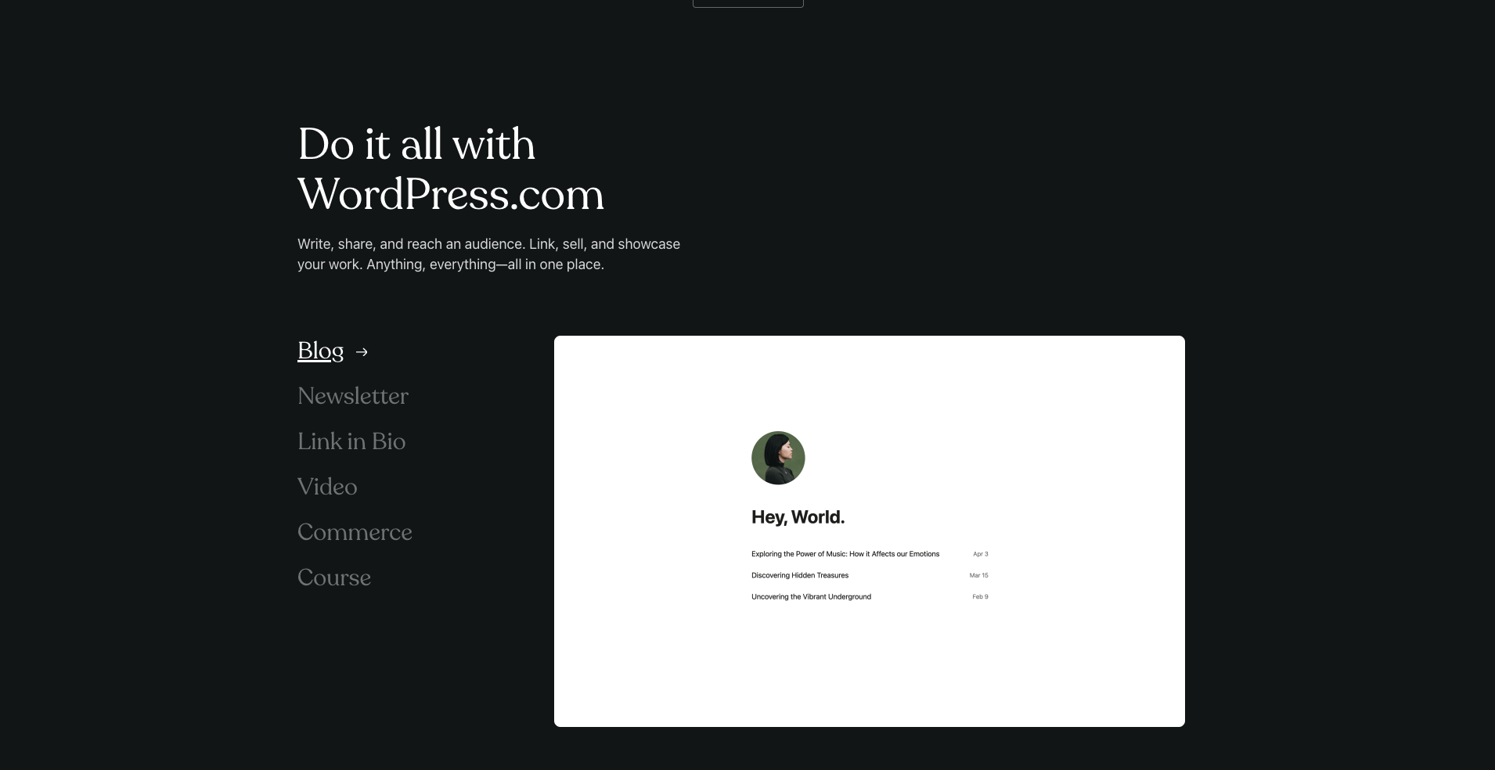
Task: Click the circular profile avatar in preview
Action: (x=778, y=458)
